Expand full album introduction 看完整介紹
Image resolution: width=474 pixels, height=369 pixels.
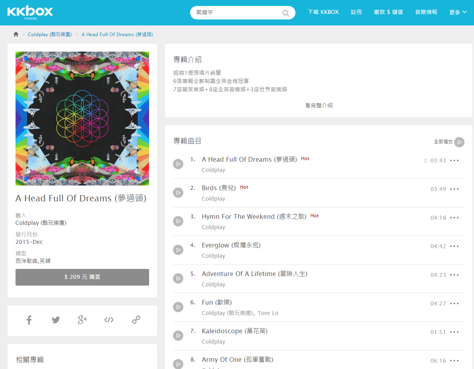point(319,105)
